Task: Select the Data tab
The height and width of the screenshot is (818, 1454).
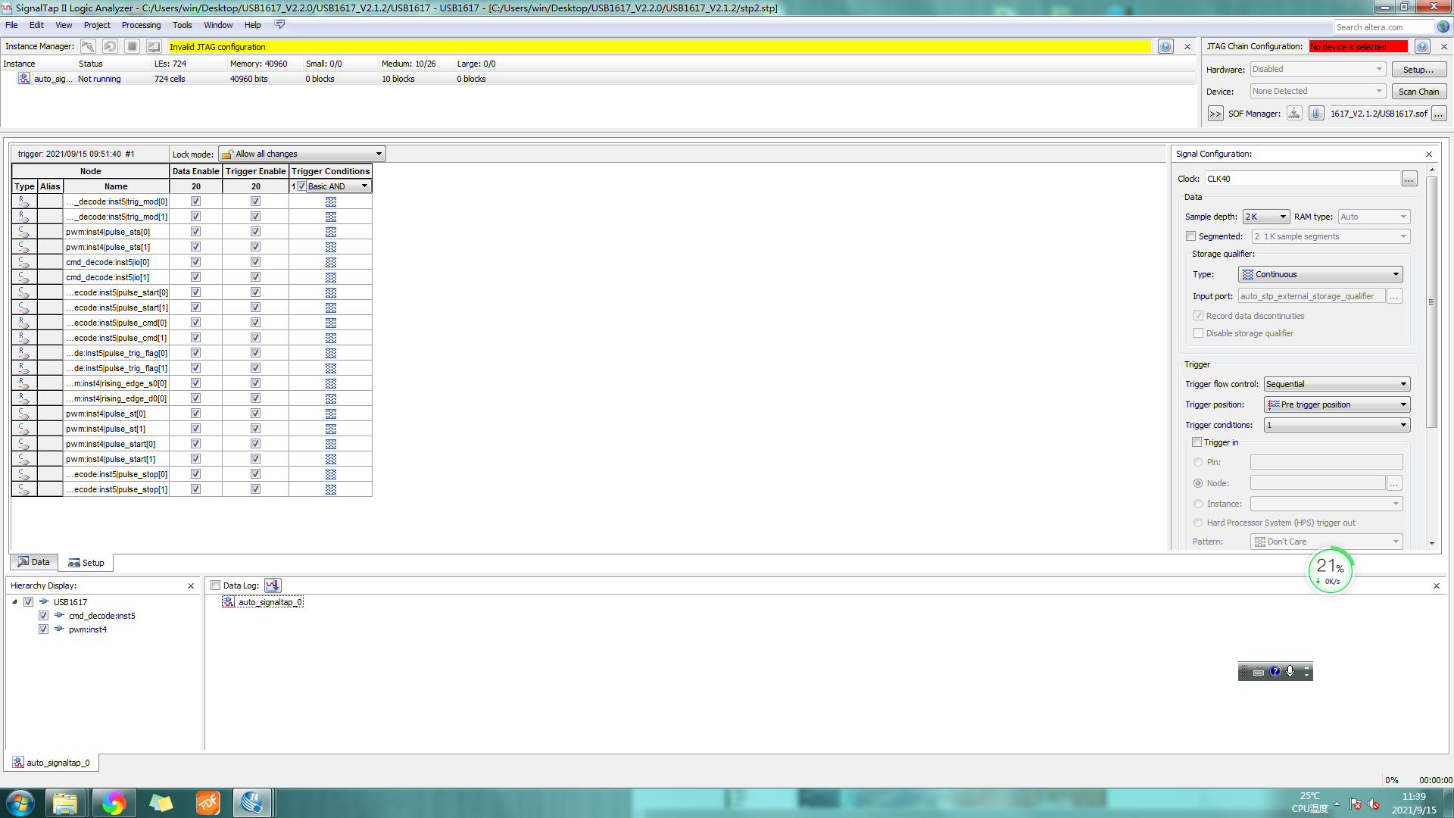Action: (34, 561)
